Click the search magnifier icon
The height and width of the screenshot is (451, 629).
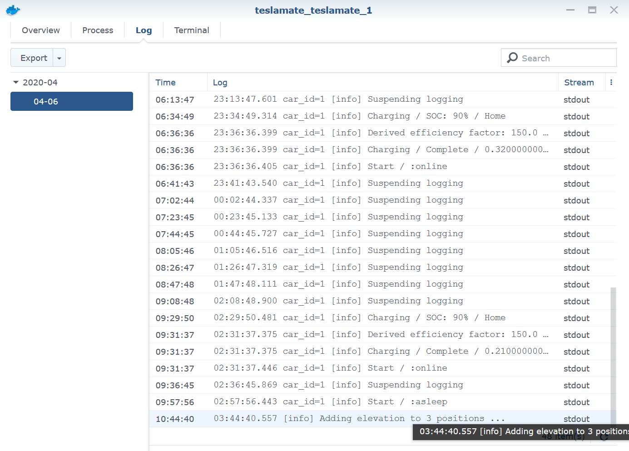tap(512, 58)
